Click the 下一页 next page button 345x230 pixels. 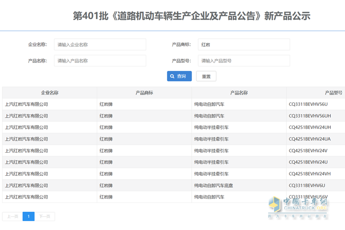click(45, 216)
